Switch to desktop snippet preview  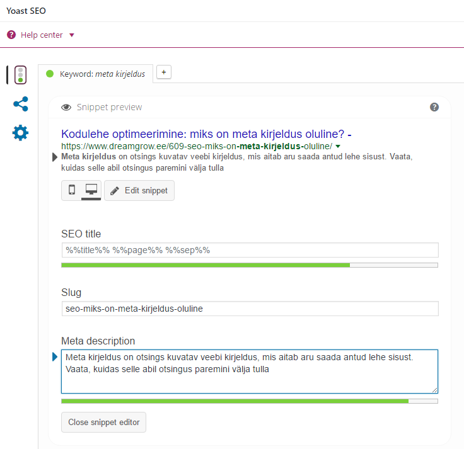(91, 190)
